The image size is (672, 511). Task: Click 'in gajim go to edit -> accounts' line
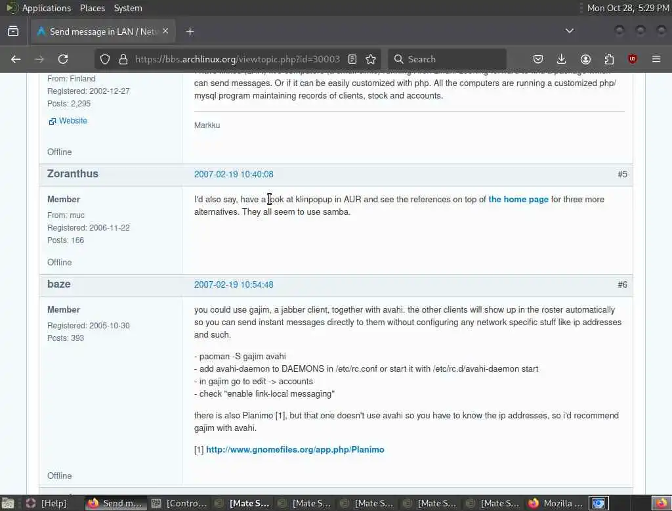pos(254,382)
